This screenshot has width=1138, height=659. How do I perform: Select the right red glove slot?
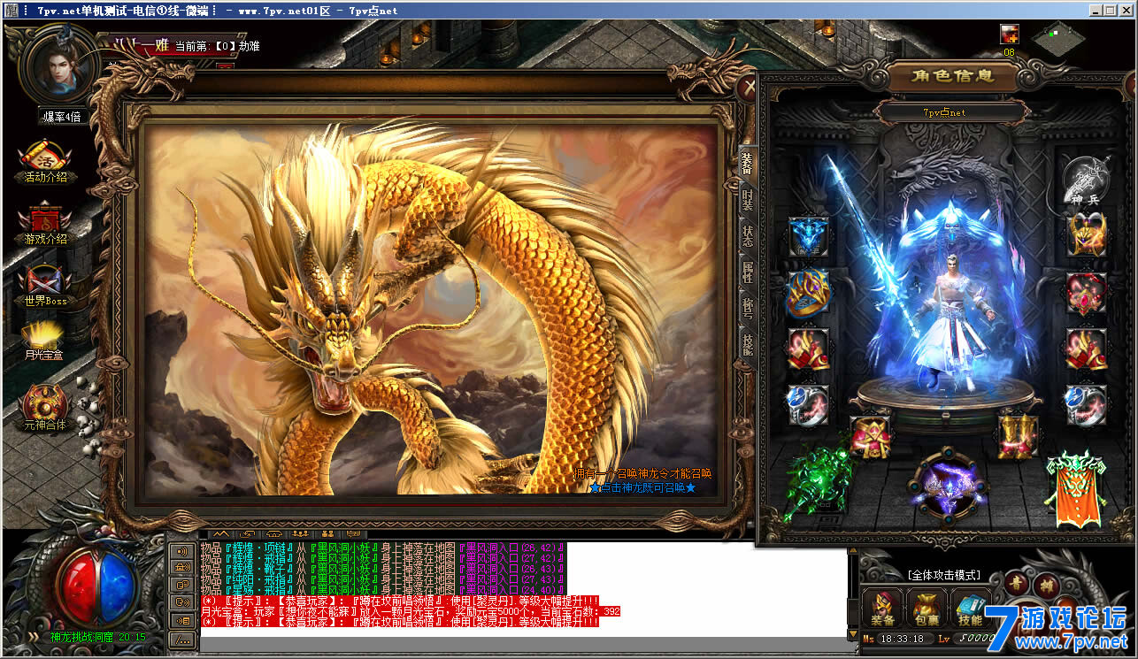[1087, 349]
